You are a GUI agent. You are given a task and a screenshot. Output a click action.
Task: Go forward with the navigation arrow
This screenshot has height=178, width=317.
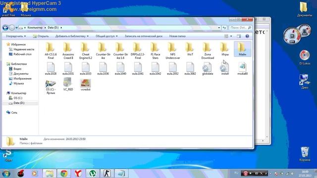click(12, 28)
